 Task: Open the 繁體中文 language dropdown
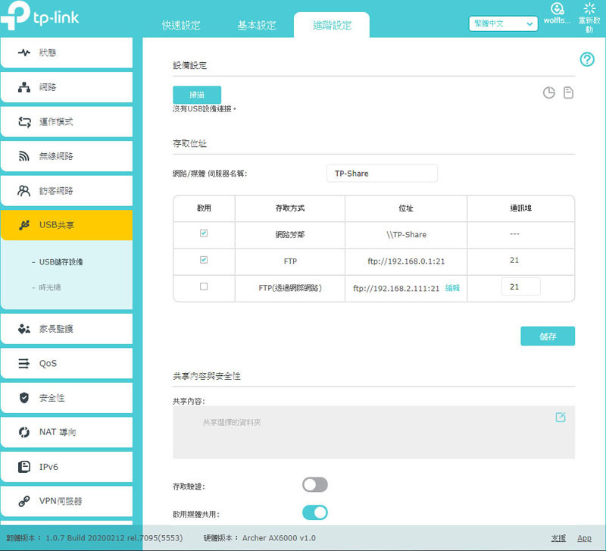coord(503,23)
